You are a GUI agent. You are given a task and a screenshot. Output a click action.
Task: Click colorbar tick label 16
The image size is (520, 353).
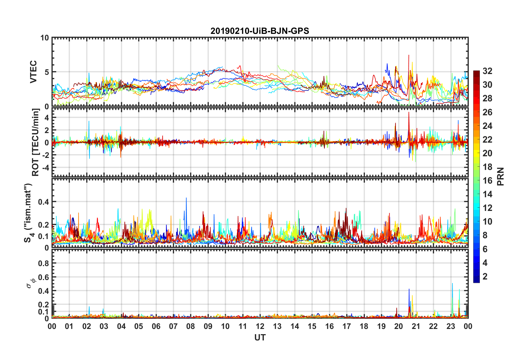pos(487,181)
